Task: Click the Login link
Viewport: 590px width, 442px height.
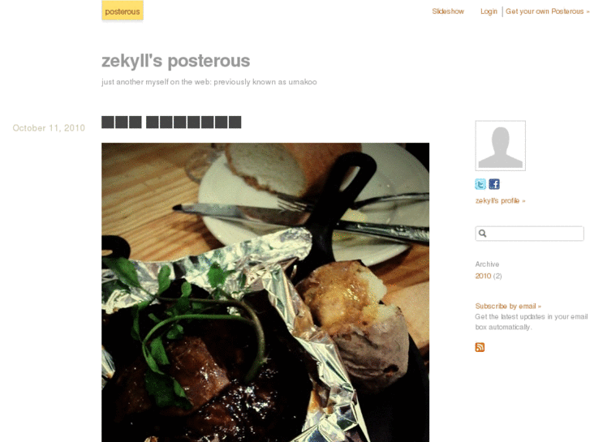Action: pos(489,11)
